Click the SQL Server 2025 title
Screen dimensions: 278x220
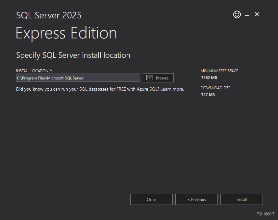(x=49, y=15)
